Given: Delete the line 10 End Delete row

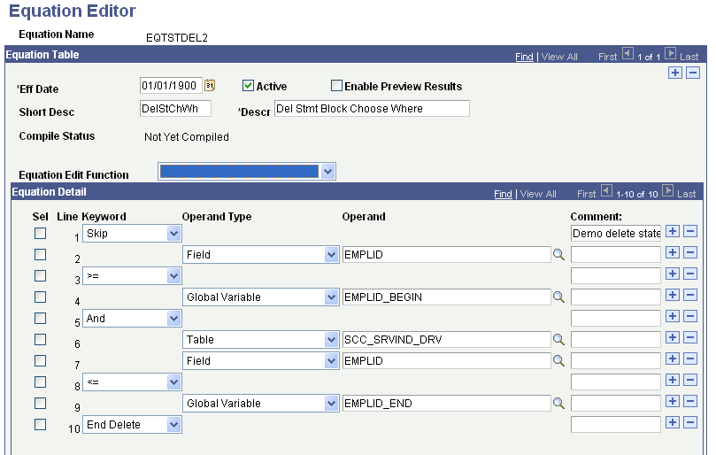Looking at the screenshot, I should click(x=690, y=425).
